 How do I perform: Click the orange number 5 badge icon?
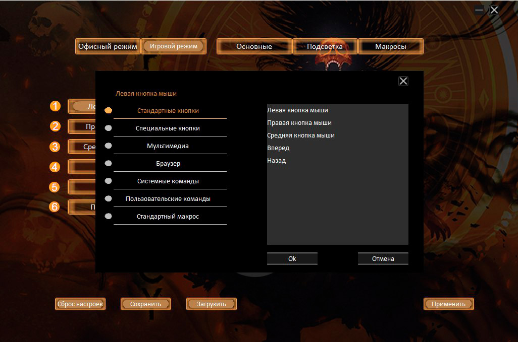[55, 187]
